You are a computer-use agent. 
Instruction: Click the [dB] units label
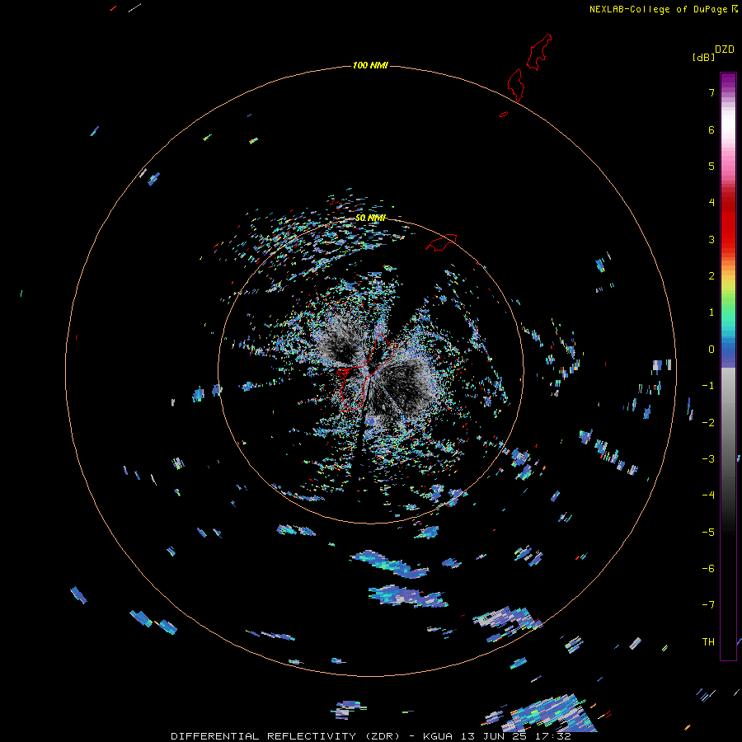[x=703, y=57]
